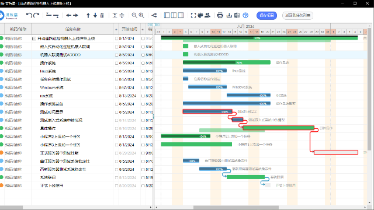Outdent task with the left arrow icon
This screenshot has width=374, height=210.
tap(69, 15)
